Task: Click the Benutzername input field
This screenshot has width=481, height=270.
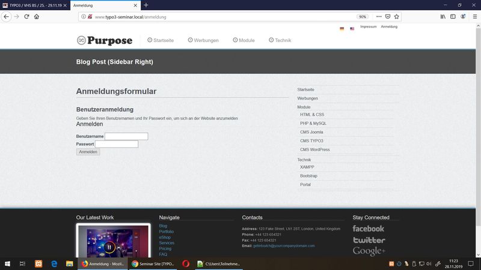Action: [126, 136]
